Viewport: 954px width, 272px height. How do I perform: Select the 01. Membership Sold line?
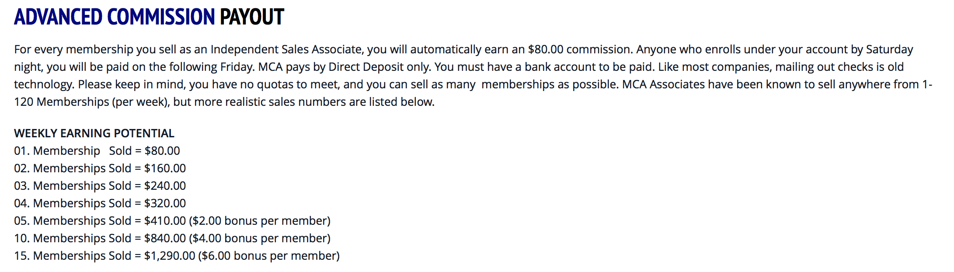pos(97,151)
